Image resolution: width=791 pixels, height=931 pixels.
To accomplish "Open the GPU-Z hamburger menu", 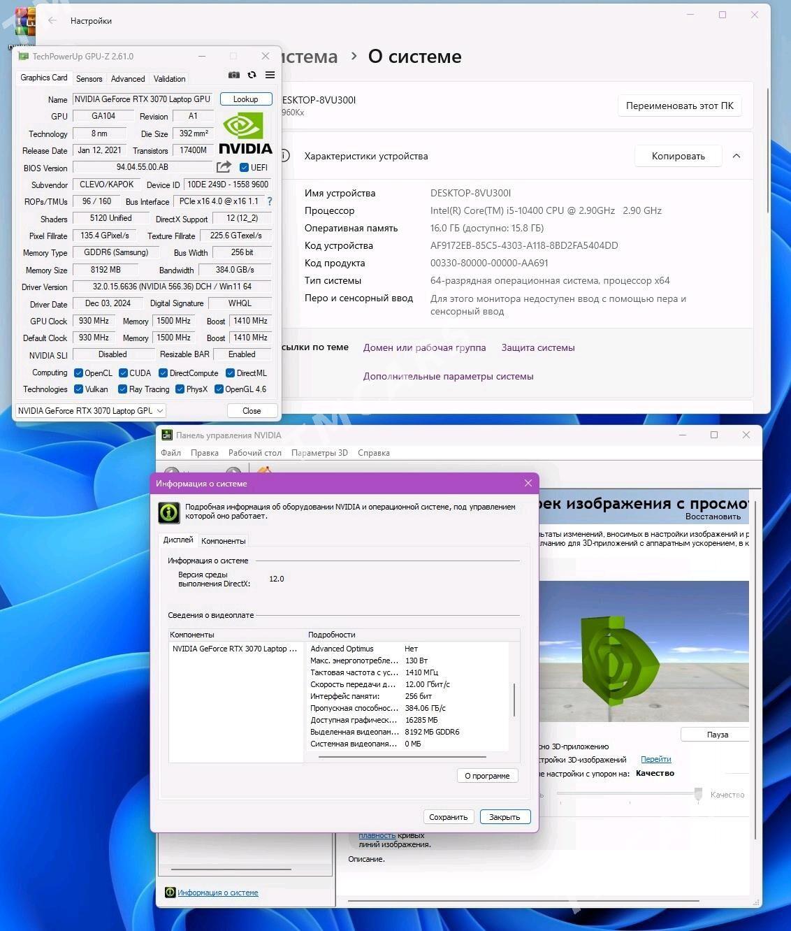I will pyautogui.click(x=270, y=75).
